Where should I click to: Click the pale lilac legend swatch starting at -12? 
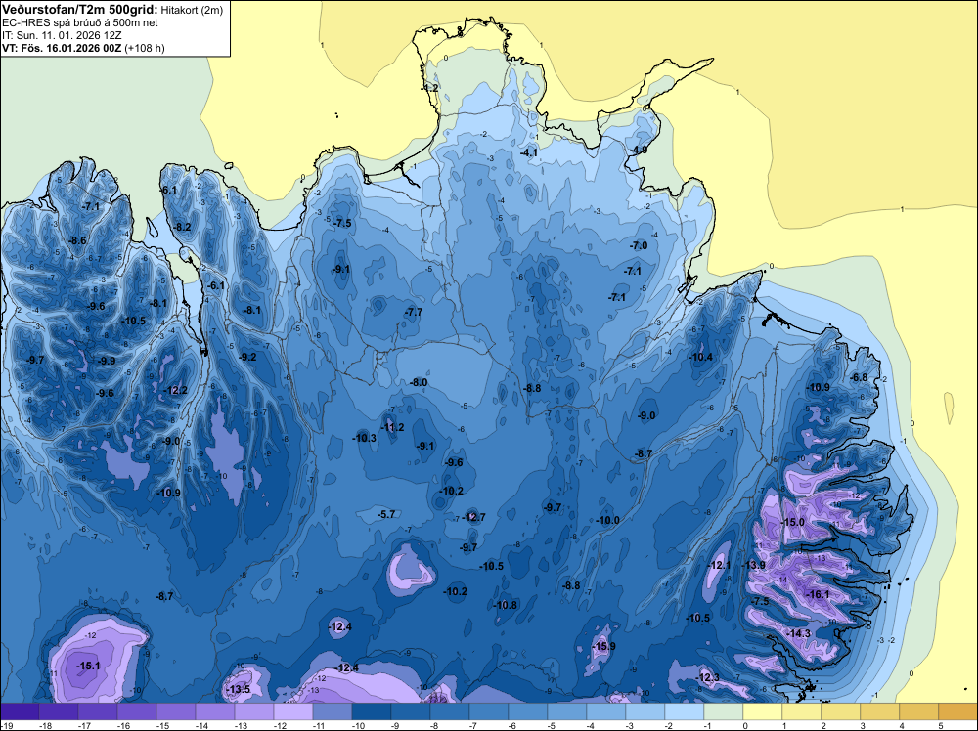tap(293, 711)
